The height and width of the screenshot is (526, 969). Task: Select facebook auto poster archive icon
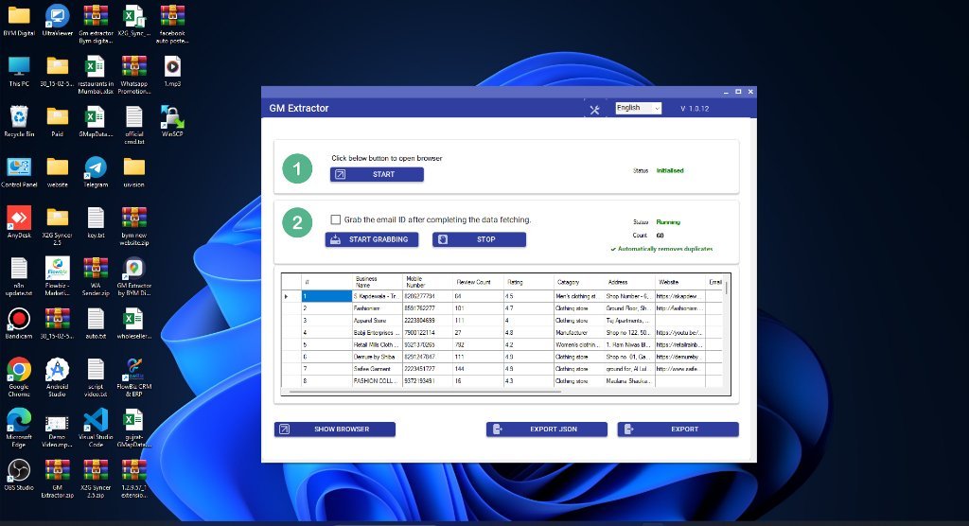(172, 25)
